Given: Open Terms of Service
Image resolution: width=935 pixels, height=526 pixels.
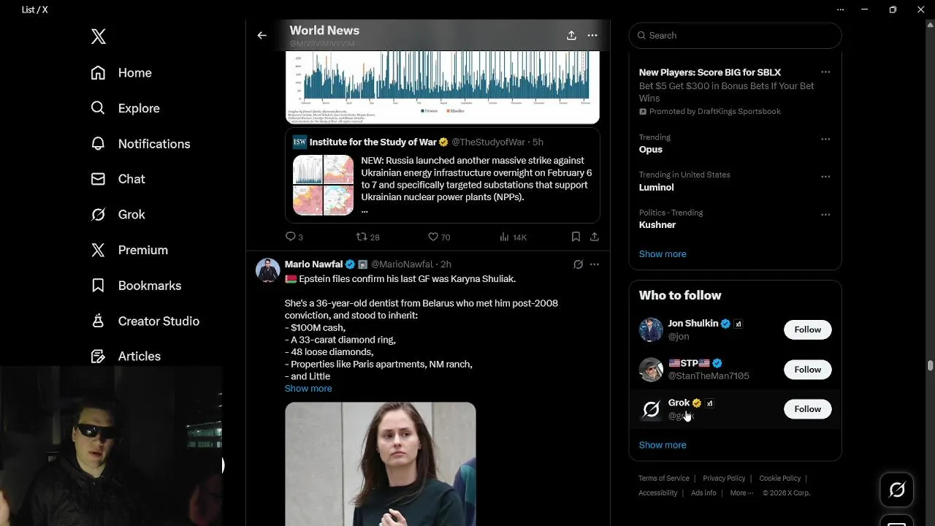Looking at the screenshot, I should point(664,479).
